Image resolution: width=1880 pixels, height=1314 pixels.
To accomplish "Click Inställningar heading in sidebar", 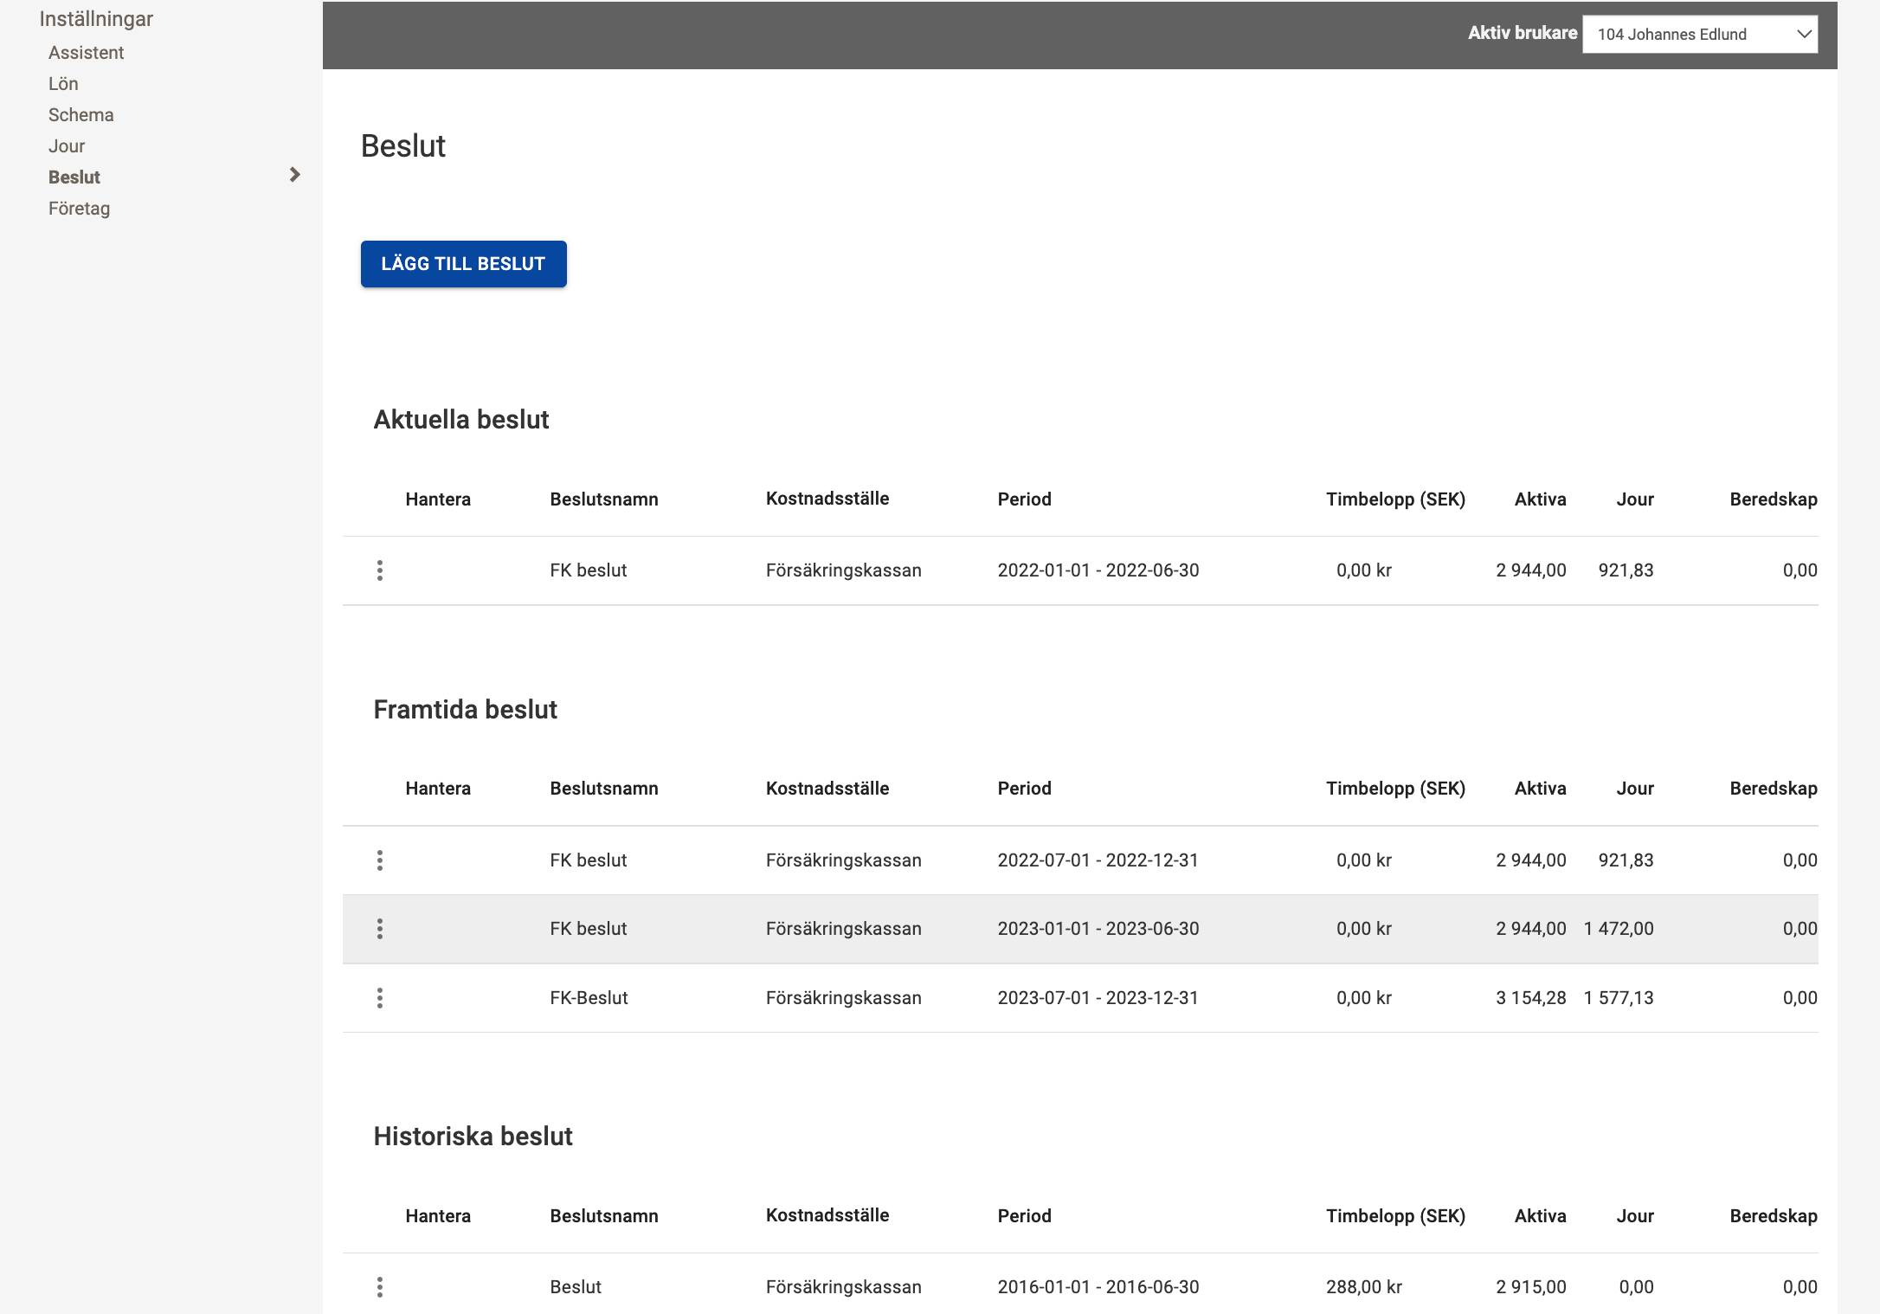I will 96,19.
